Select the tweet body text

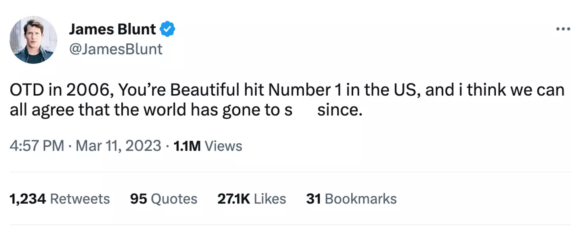click(278, 99)
